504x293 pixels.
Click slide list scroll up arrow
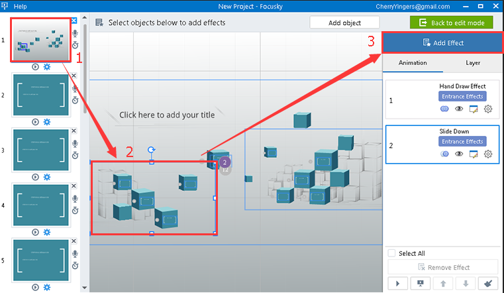click(85, 18)
